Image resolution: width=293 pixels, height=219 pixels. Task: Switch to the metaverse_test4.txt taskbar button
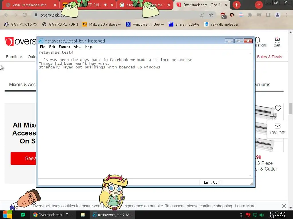pyautogui.click(x=113, y=215)
